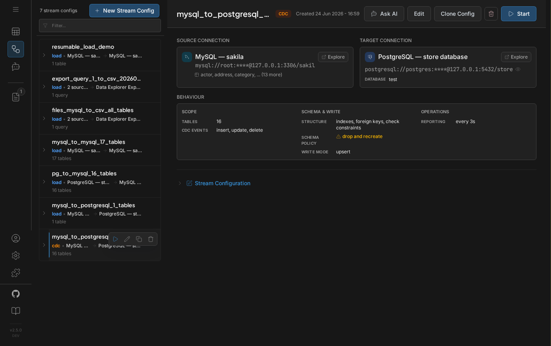Expand the mysql_to_postgresql_1_tables row

pos(44,213)
